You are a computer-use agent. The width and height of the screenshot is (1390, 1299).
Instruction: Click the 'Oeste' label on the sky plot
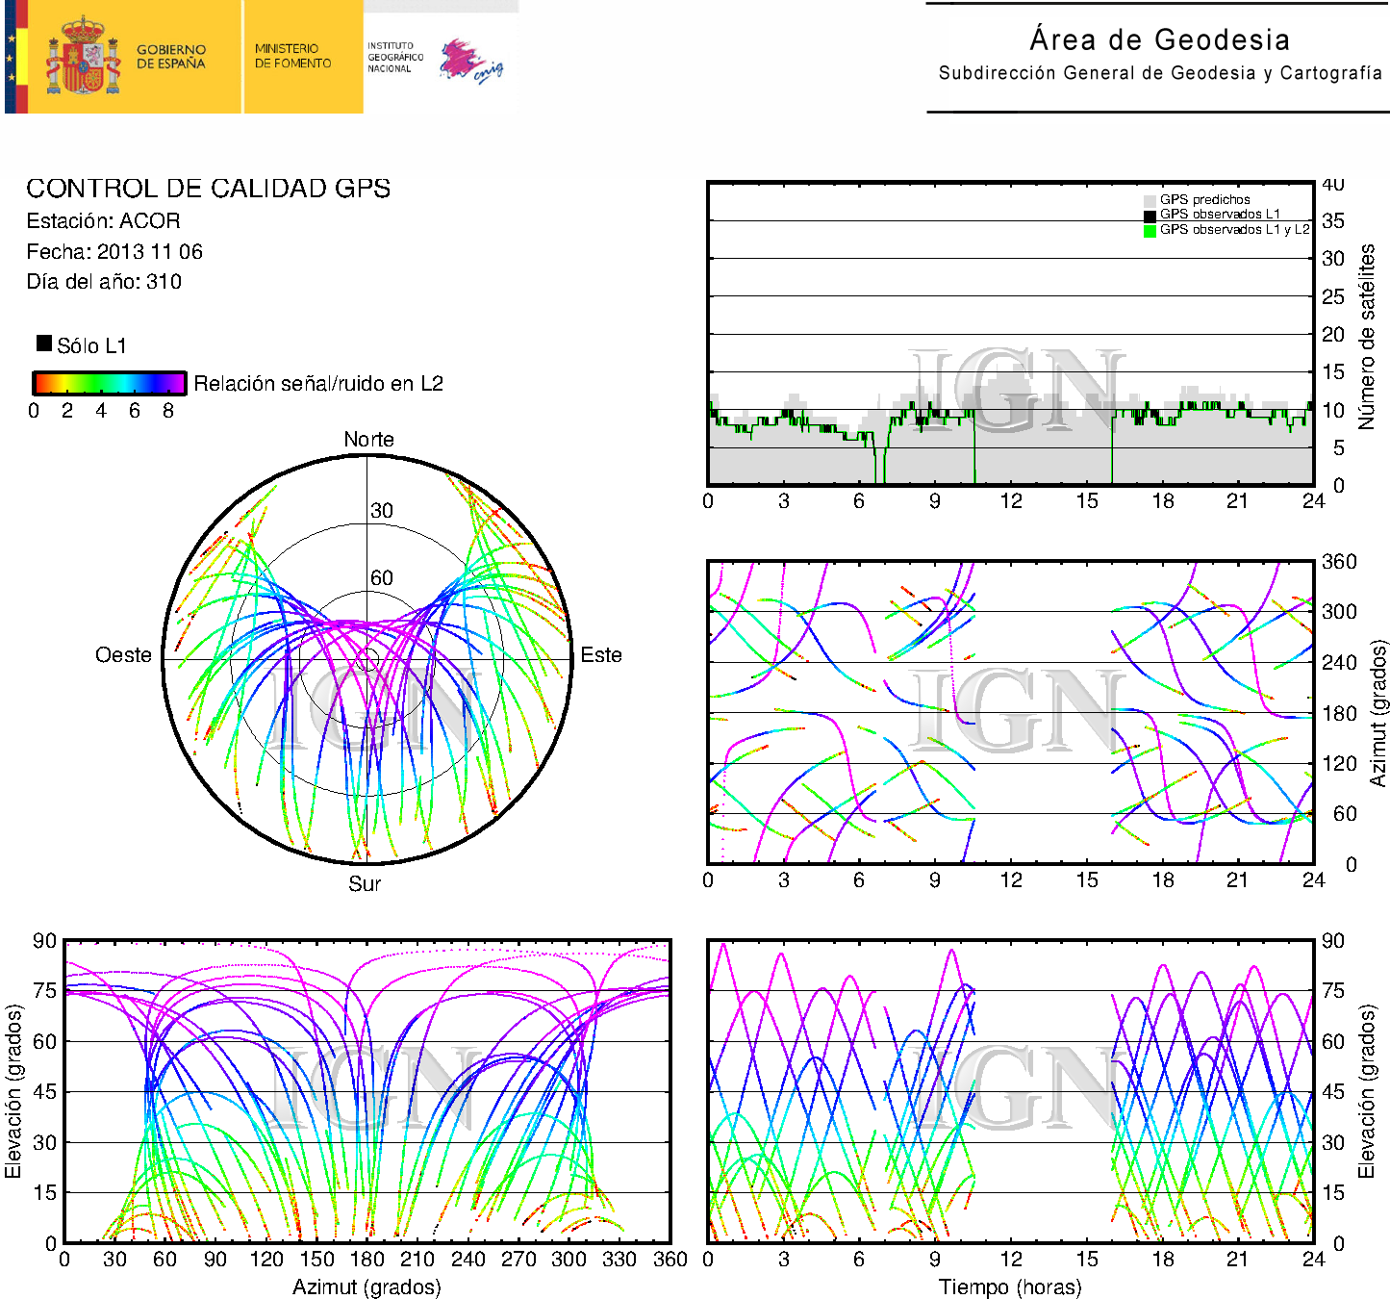pos(123,655)
